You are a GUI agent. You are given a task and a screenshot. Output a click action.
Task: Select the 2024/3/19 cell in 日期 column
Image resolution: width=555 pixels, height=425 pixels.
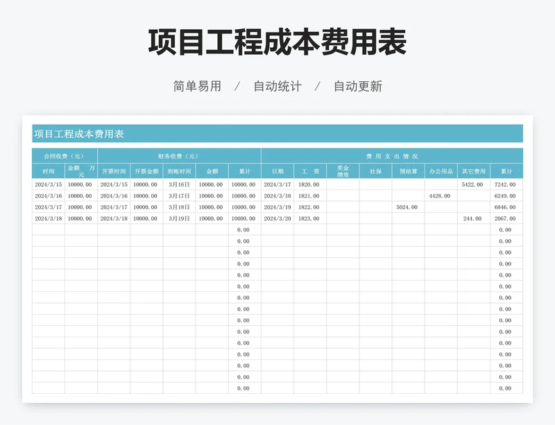pyautogui.click(x=277, y=207)
